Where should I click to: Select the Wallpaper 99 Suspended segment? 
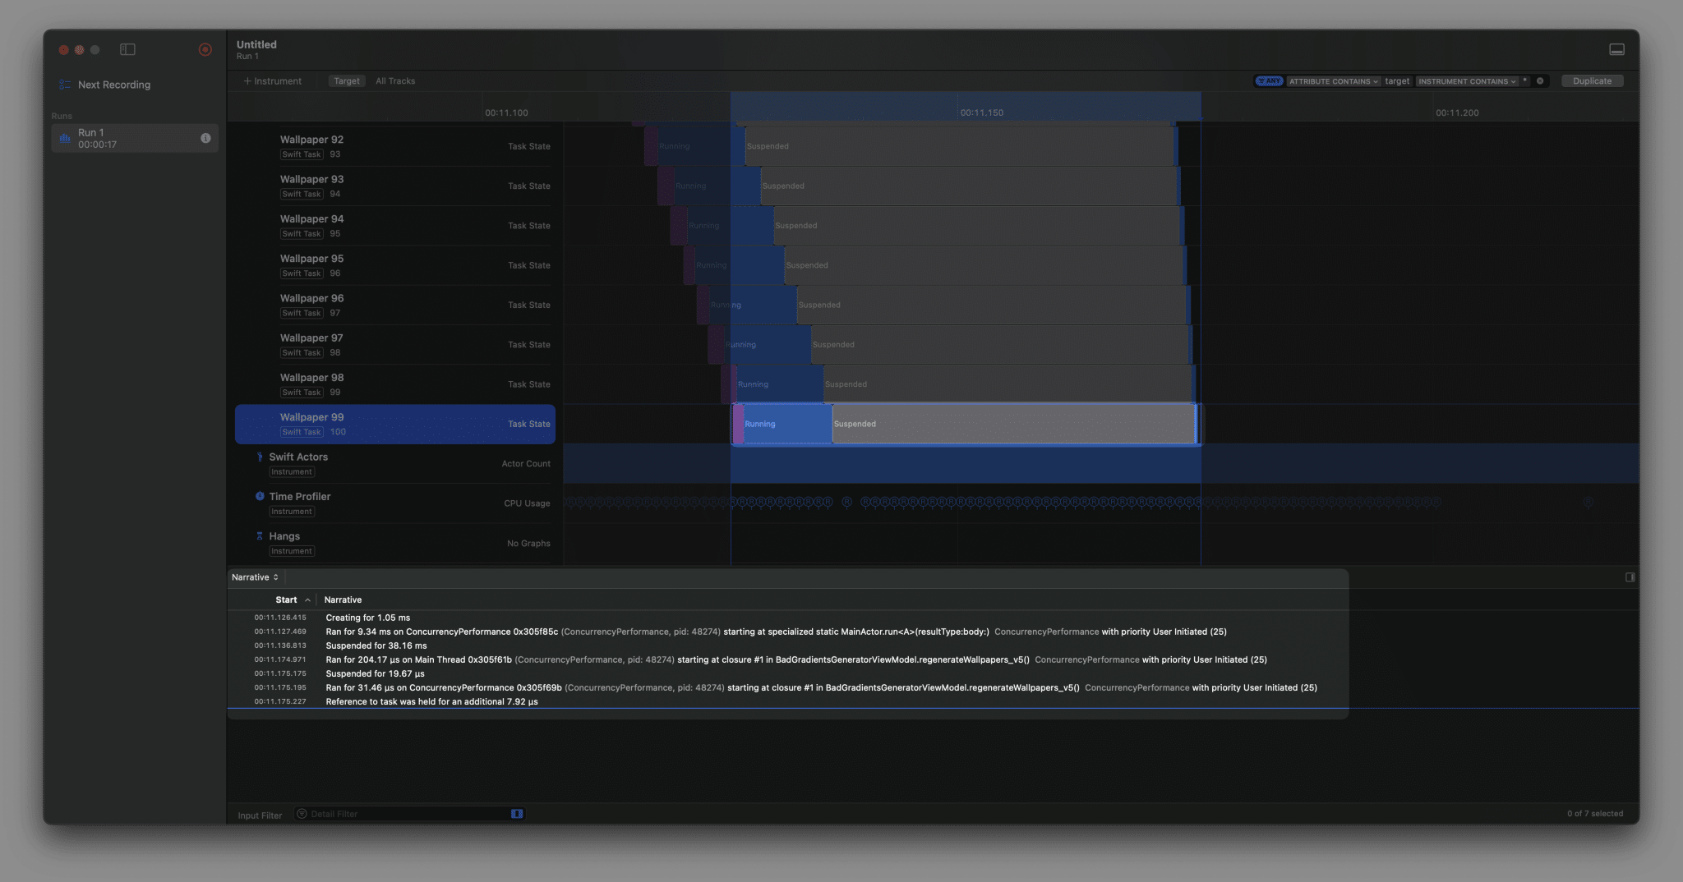(1012, 425)
